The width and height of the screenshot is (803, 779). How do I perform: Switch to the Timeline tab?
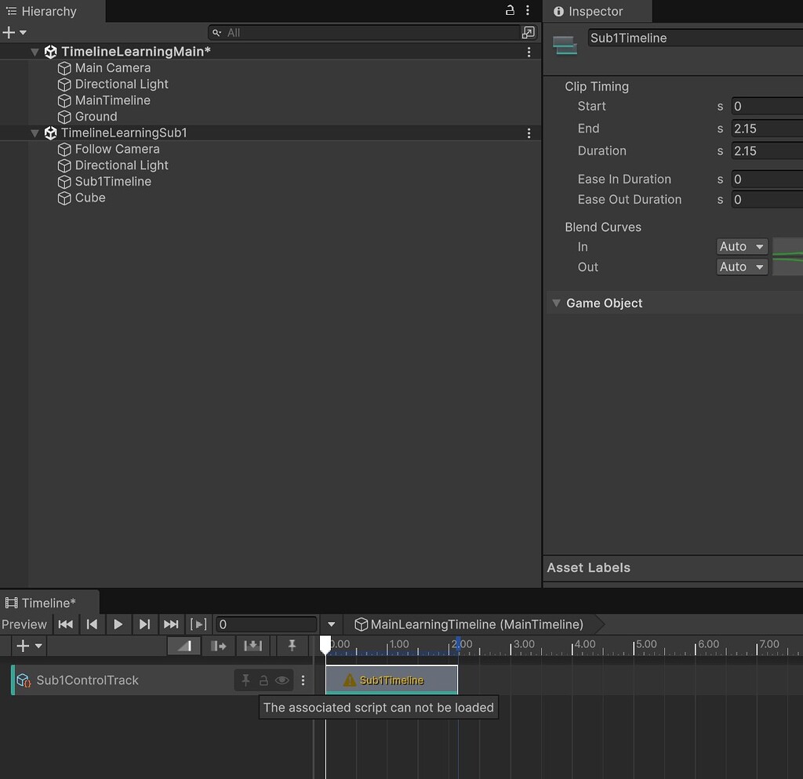click(x=49, y=602)
